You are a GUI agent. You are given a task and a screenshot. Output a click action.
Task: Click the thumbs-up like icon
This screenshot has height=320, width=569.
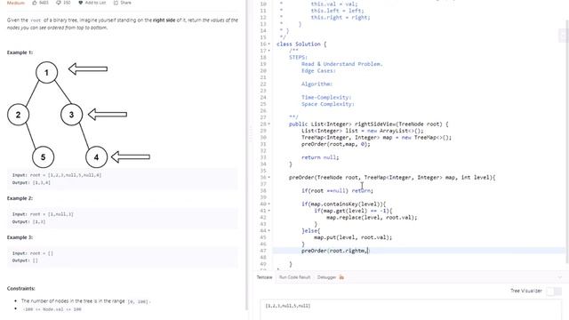coord(35,3)
